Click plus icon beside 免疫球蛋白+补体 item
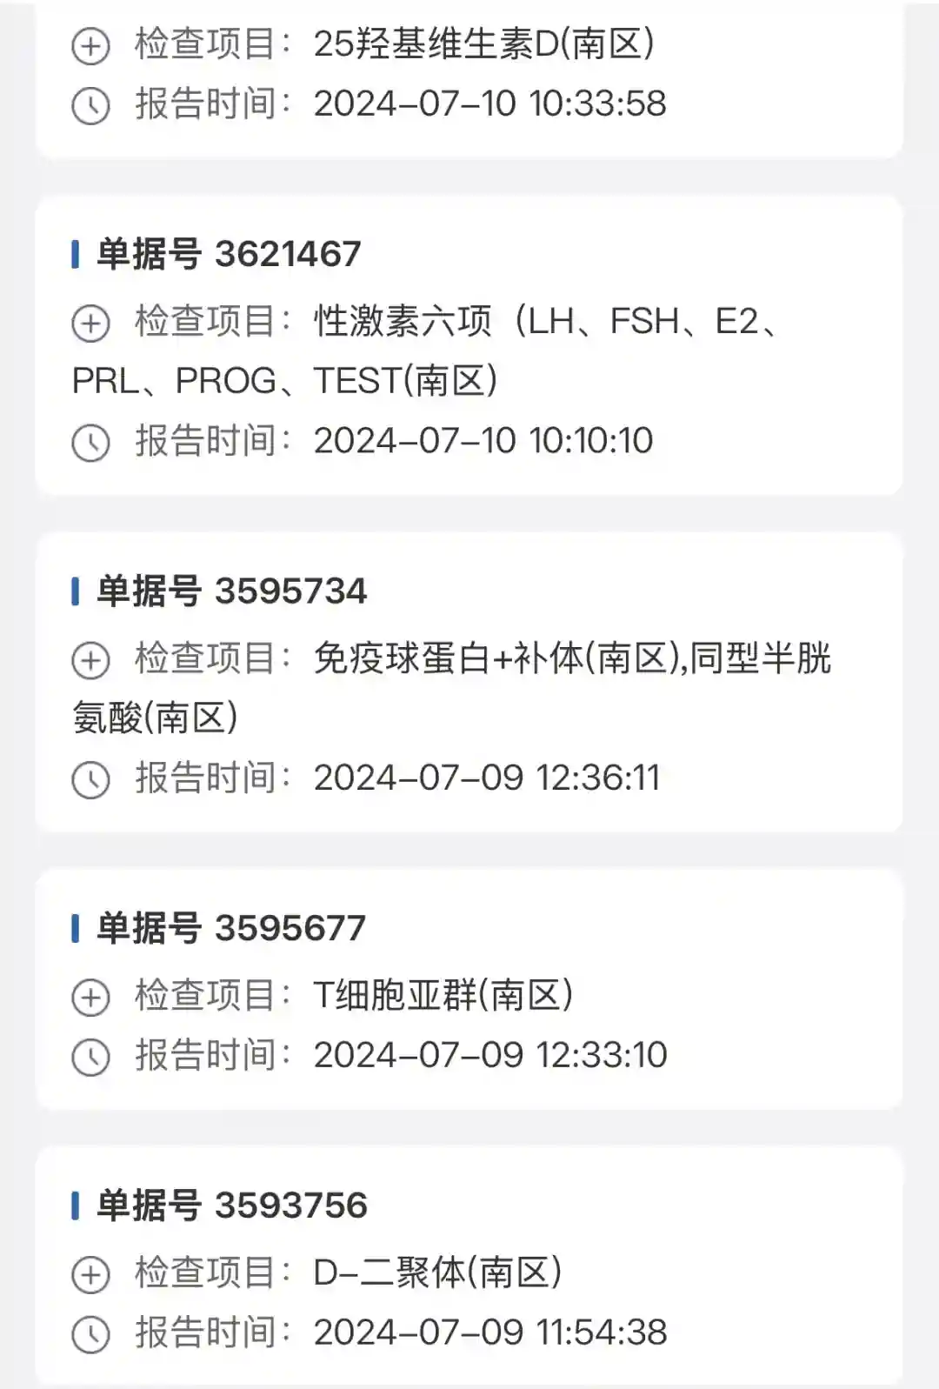 (90, 660)
